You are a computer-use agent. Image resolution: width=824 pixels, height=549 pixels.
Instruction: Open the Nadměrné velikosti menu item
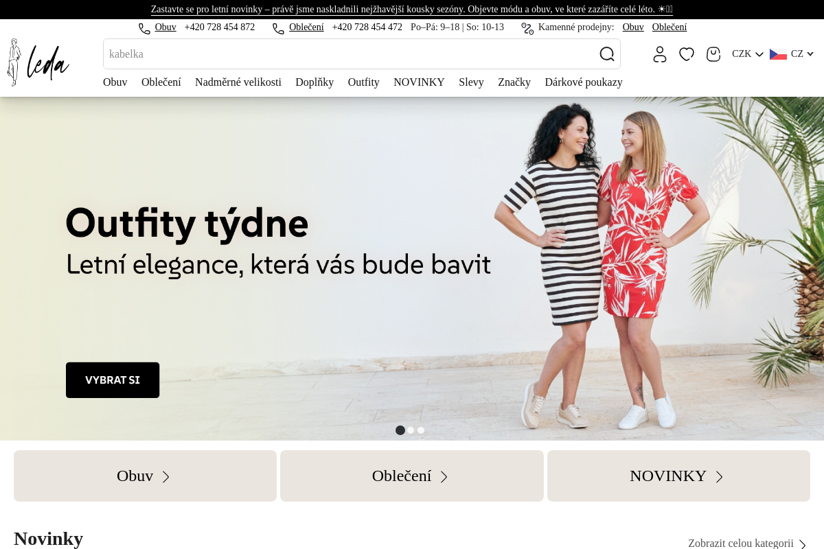click(x=238, y=82)
